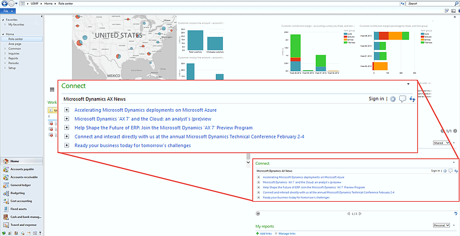The height and width of the screenshot is (236, 460).
Task: Click the first icon at the window's top-right, below Search
Action: click(x=447, y=11)
